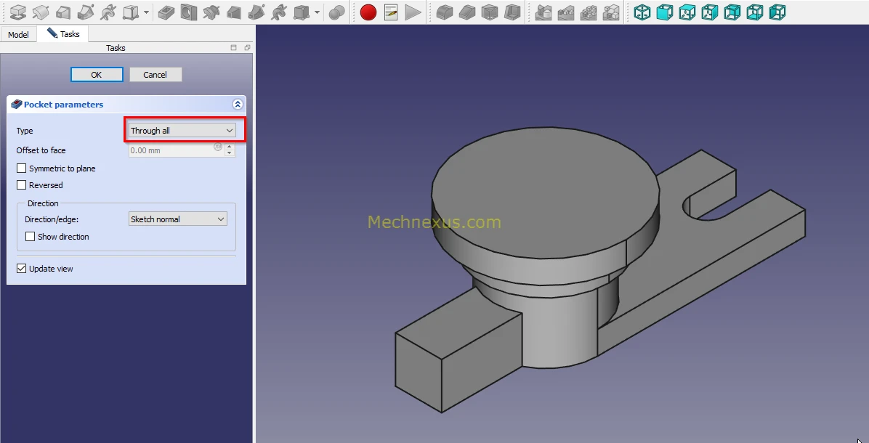Toggle the Show direction checkbox
The width and height of the screenshot is (869, 443).
click(31, 237)
